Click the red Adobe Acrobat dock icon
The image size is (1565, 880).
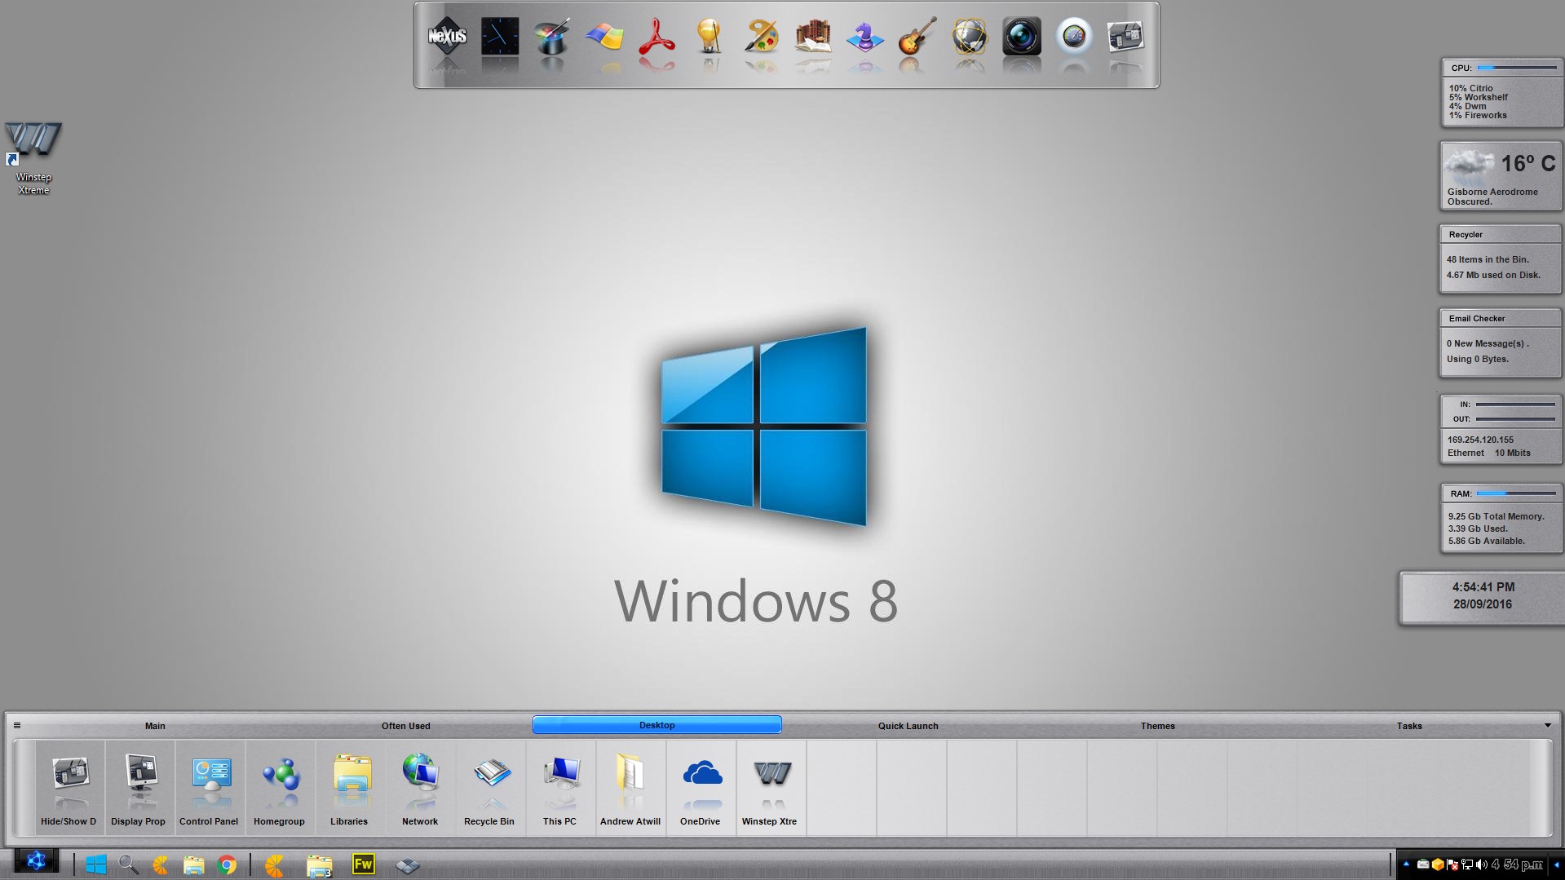coord(657,37)
